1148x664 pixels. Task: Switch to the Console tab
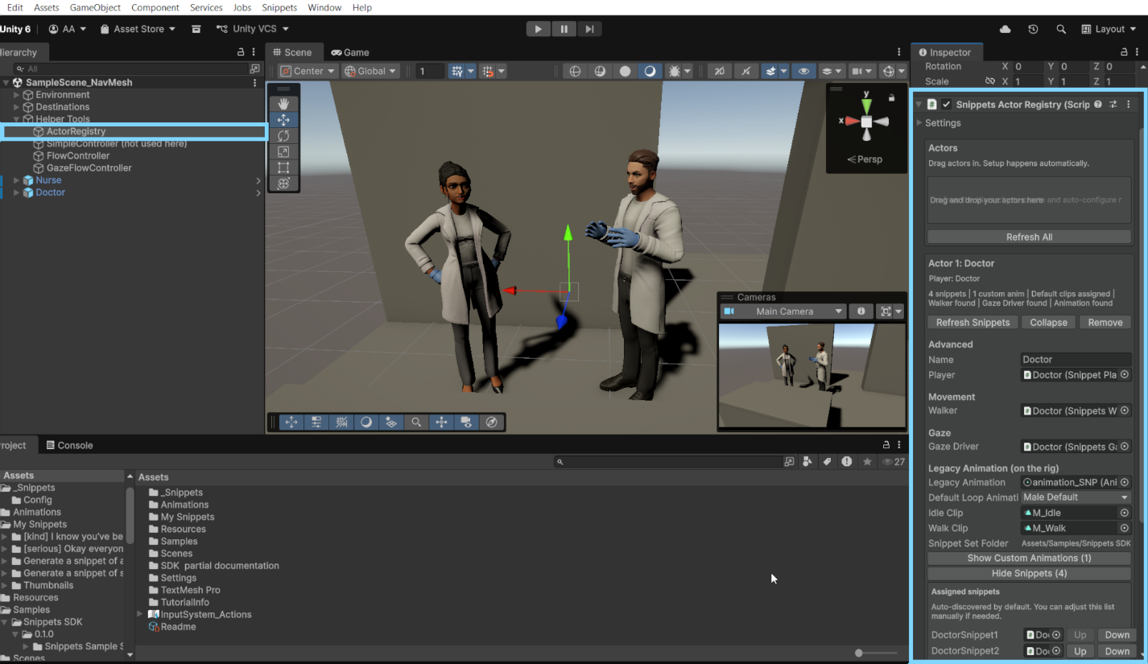pos(69,445)
